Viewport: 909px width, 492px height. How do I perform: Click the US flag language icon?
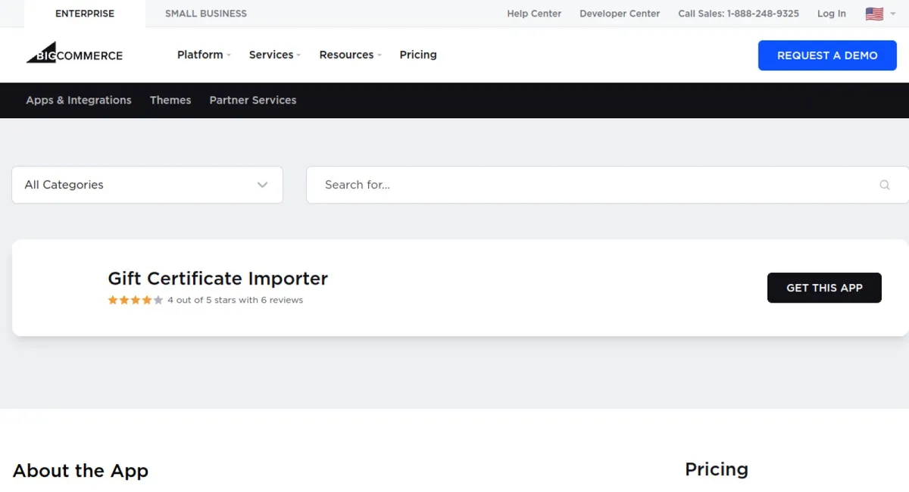874,14
